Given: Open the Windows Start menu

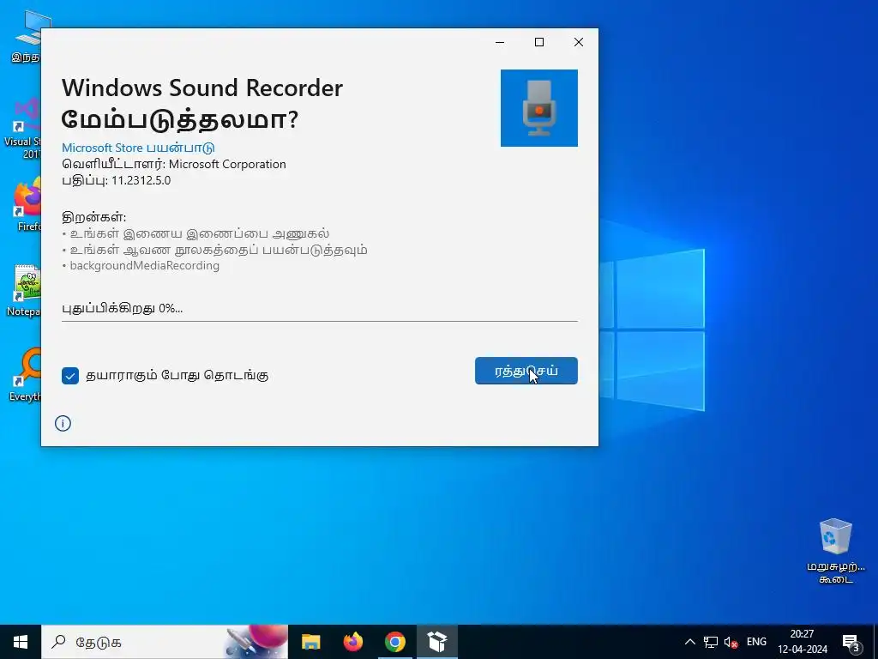Looking at the screenshot, I should (21, 642).
